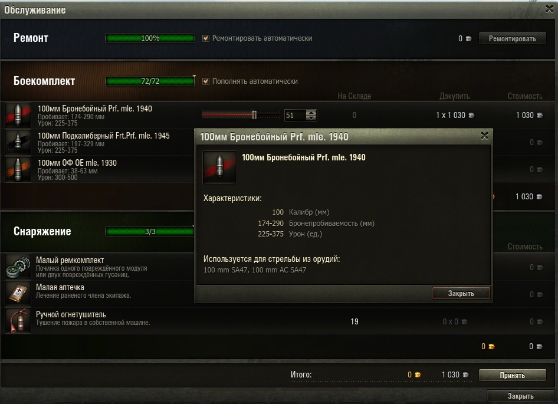This screenshot has height=404, width=558.
Task: Click the Ручной огнетушитель extinguisher icon
Action: pos(18,320)
